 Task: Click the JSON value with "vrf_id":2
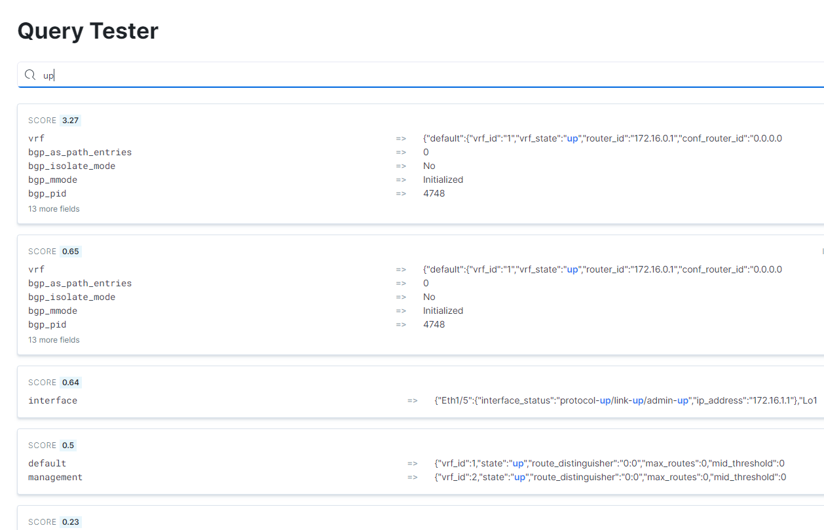pyautogui.click(x=610, y=477)
